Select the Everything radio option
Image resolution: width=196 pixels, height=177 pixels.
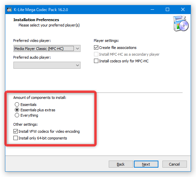[x=17, y=115]
